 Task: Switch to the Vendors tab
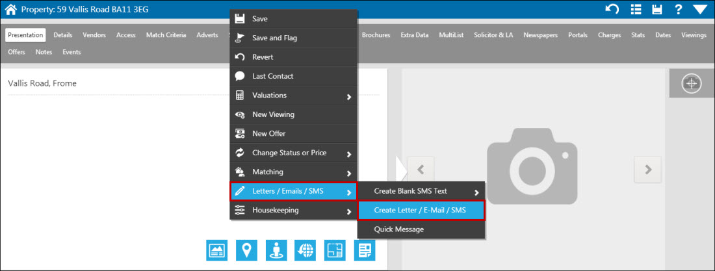pyautogui.click(x=94, y=35)
